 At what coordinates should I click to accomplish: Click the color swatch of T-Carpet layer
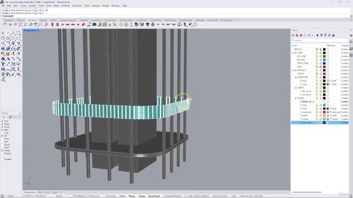point(324,119)
